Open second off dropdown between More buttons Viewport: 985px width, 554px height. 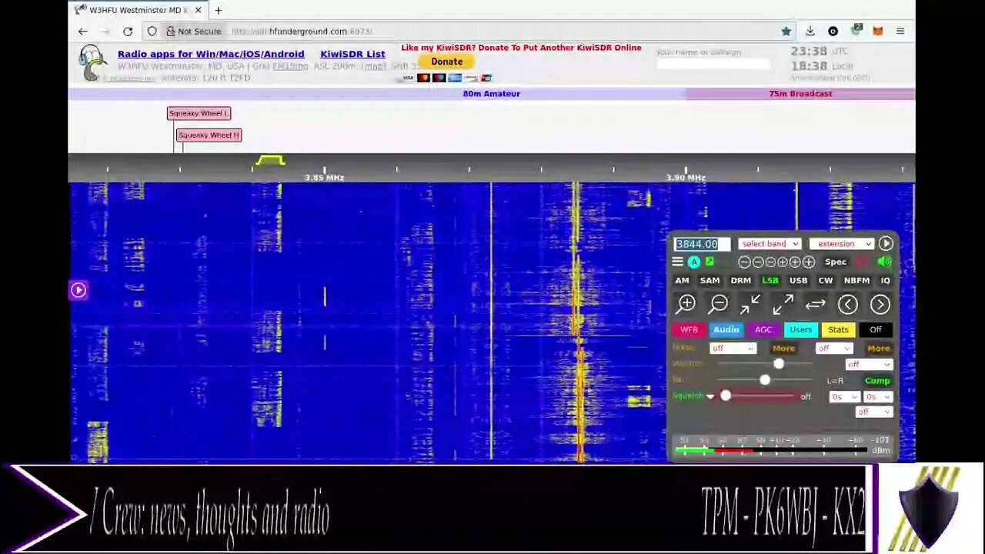point(833,349)
